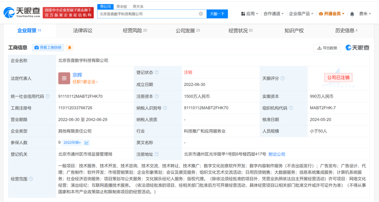Click camera icon on 查看工商快照 button
This screenshot has width=379, height=202.
[37, 48]
